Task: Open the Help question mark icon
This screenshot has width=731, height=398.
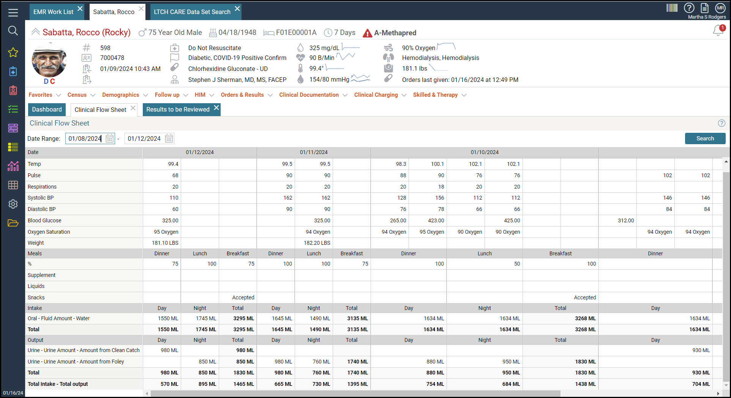Action: (689, 8)
